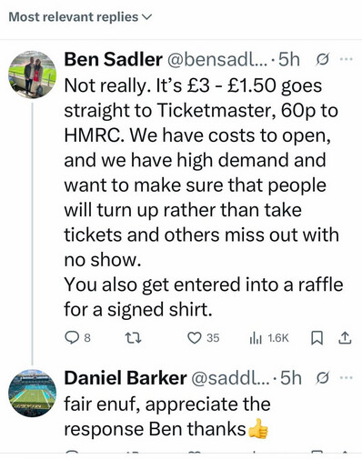The width and height of the screenshot is (362, 459).
Task: Visit the @bensadl... handle link
Action: pos(217,60)
